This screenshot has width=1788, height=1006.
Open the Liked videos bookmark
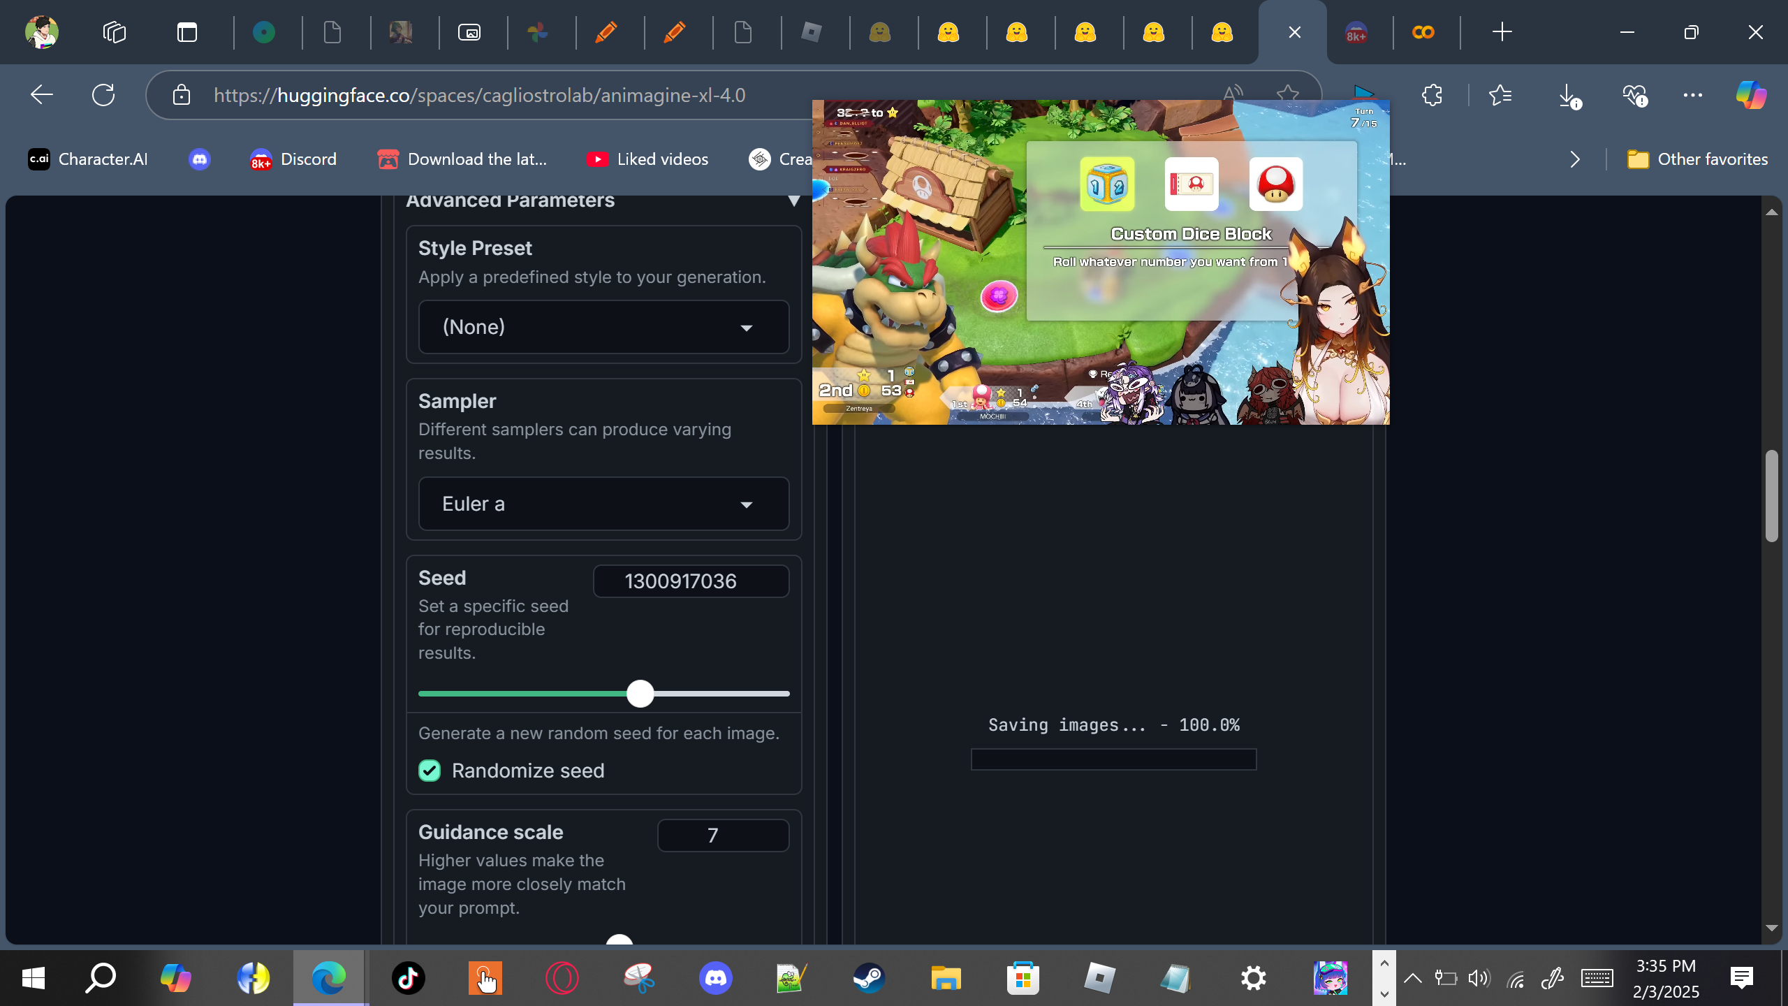tap(647, 159)
